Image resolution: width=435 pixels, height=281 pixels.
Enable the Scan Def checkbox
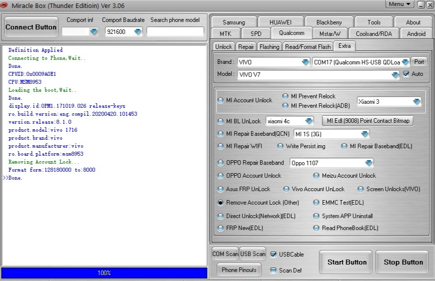(273, 271)
